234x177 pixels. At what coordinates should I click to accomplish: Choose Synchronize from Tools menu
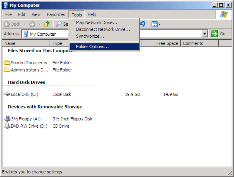(104, 36)
